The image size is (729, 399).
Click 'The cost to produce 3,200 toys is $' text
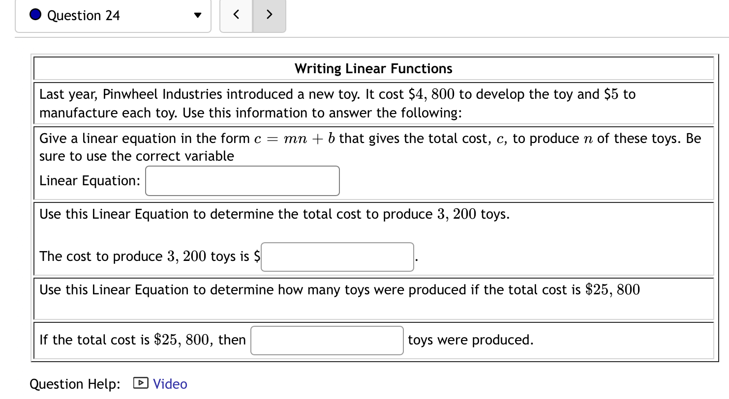point(150,256)
